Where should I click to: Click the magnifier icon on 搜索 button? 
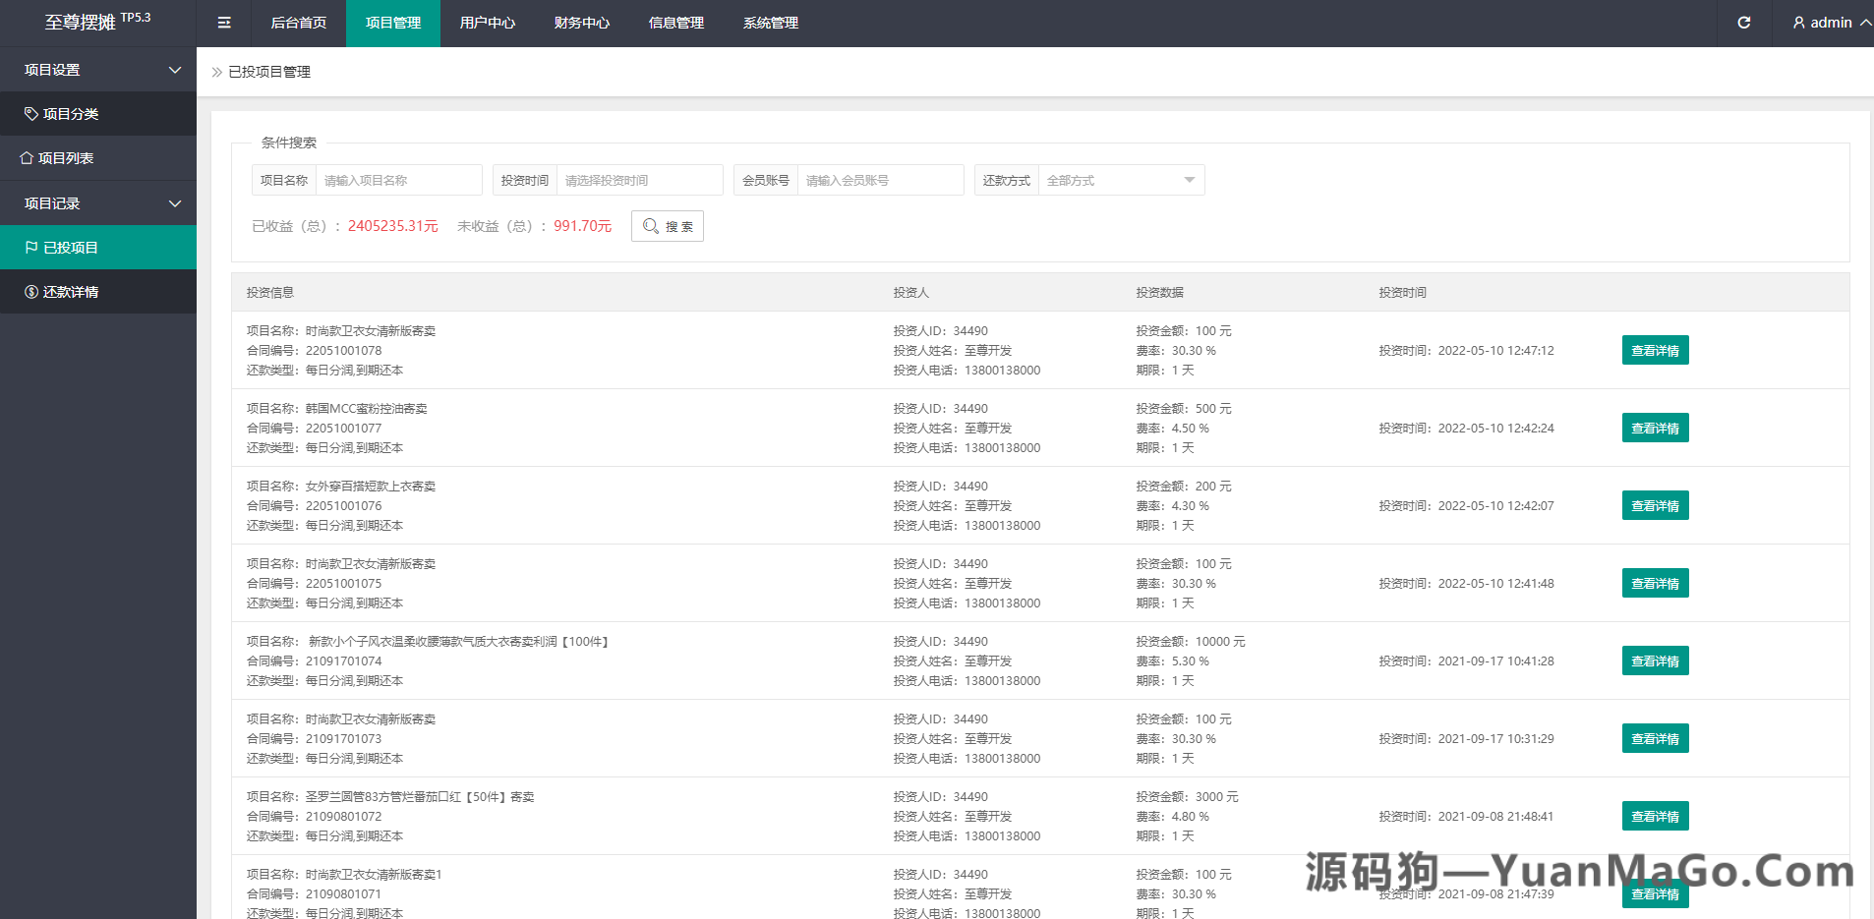[651, 225]
